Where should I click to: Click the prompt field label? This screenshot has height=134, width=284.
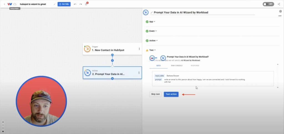pos(158,80)
